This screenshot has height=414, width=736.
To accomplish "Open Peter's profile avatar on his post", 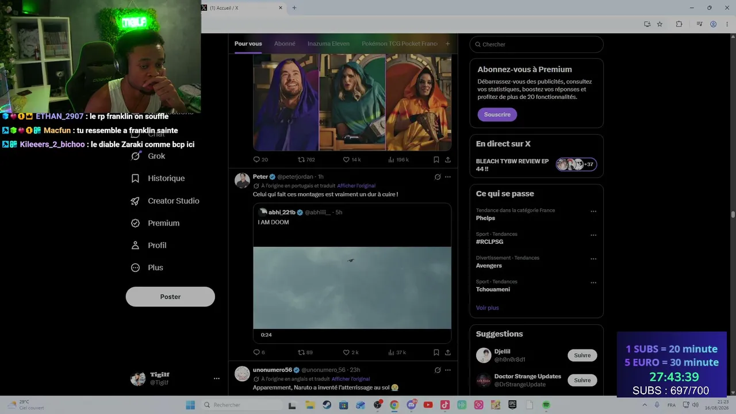I will (242, 181).
